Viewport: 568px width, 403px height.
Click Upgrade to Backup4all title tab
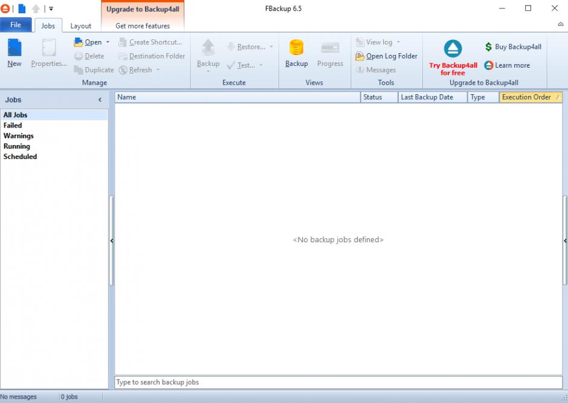point(143,10)
